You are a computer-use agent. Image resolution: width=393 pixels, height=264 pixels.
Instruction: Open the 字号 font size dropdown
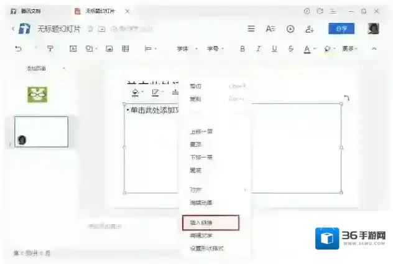(x=215, y=49)
